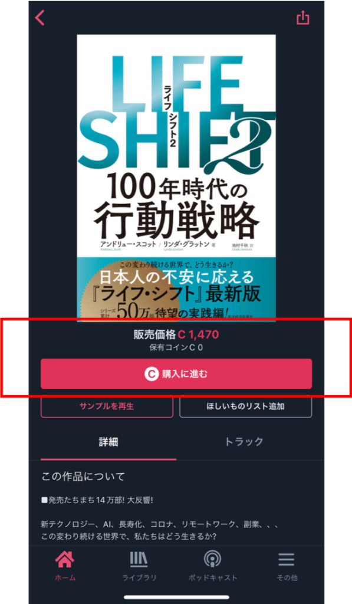The image size is (352, 604).
Task: Tap the Home house icon
Action: (x=65, y=560)
